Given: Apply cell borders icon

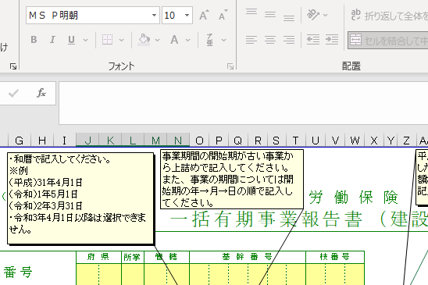Looking at the screenshot, I should 107,40.
